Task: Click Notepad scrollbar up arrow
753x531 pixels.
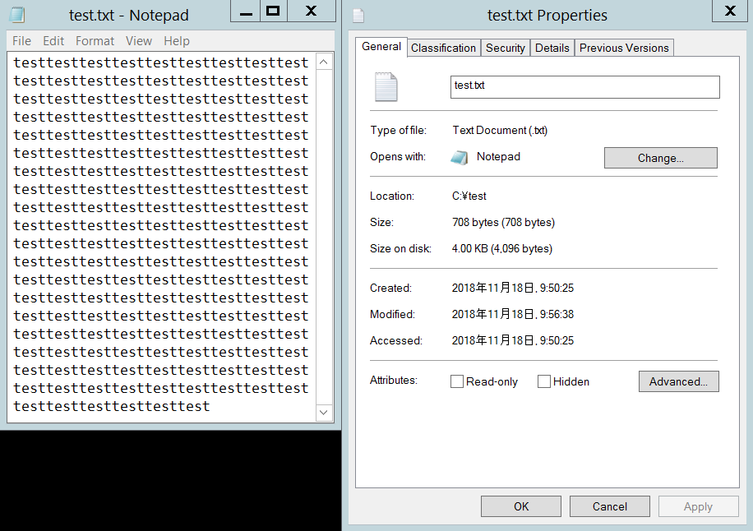Action: pos(324,62)
